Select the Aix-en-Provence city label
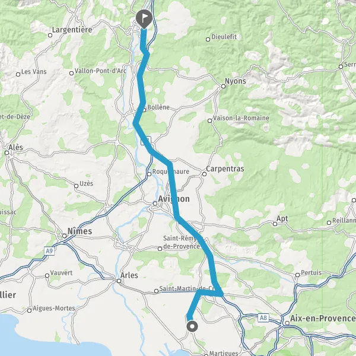The height and width of the screenshot is (356, 356). click(323, 318)
